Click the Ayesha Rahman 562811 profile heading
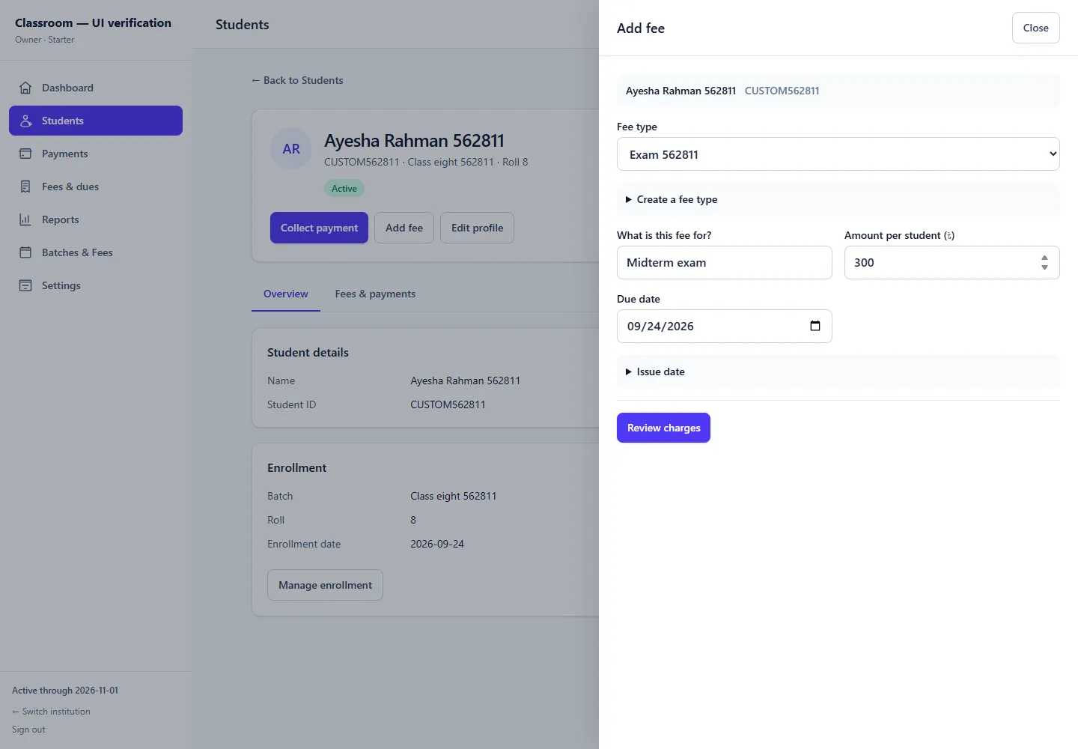The height and width of the screenshot is (749, 1078). 414,141
